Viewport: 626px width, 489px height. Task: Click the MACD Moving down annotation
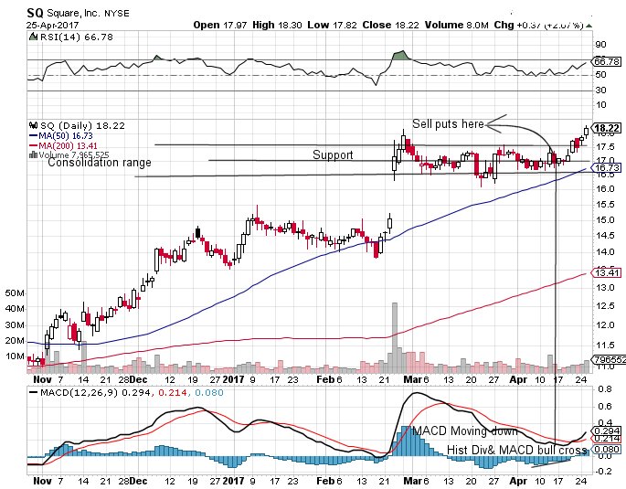pos(466,431)
